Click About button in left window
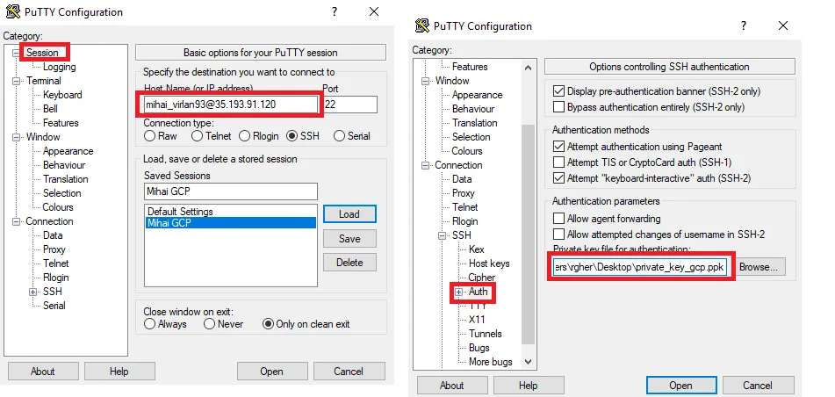 pos(43,372)
